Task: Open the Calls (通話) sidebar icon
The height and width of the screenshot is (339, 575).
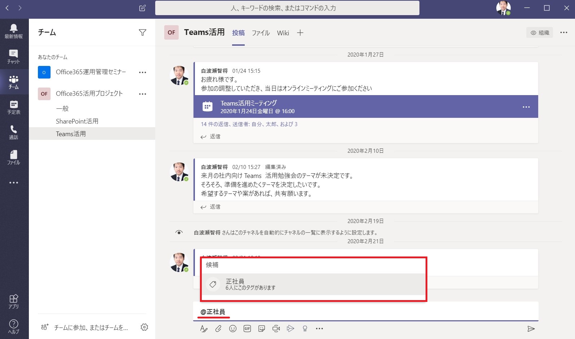Action: click(14, 132)
